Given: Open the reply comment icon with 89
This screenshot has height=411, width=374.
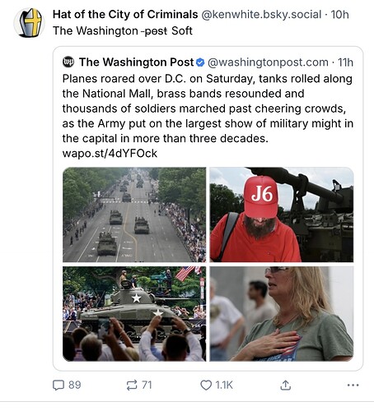Looking at the screenshot, I should tap(58, 385).
